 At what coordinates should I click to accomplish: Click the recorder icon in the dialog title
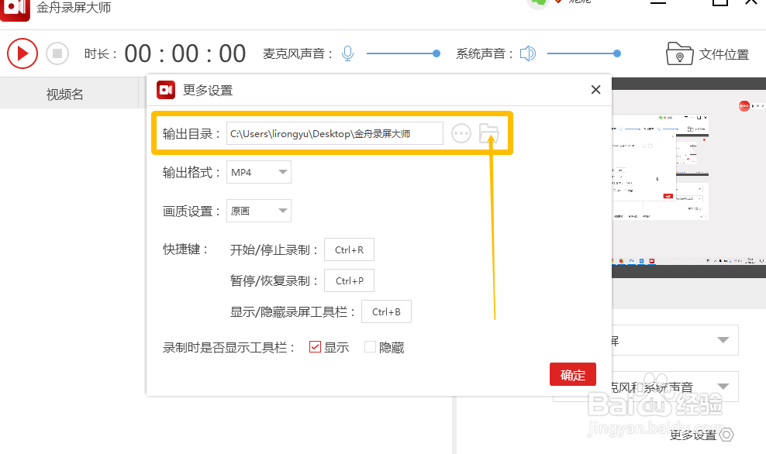[166, 90]
